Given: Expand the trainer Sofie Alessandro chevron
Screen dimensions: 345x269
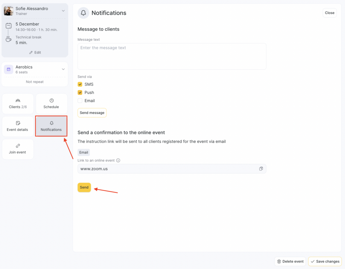Looking at the screenshot, I should point(63,11).
